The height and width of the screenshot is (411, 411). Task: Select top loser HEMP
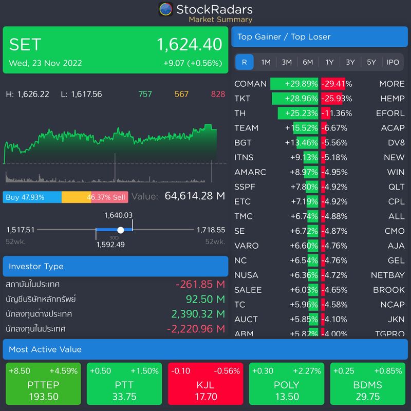[393, 99]
